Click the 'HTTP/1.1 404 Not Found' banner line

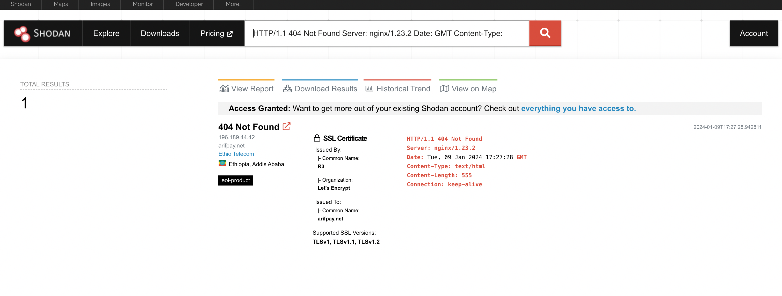pos(444,139)
